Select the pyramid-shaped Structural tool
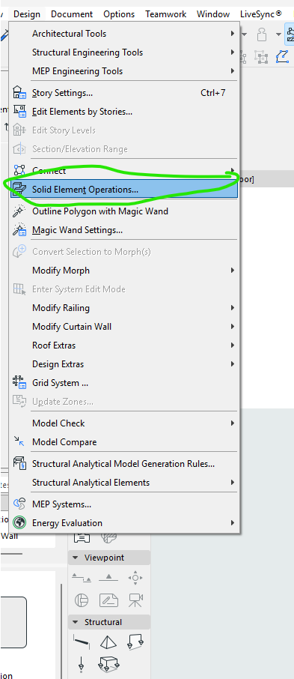Image resolution: width=294 pixels, height=679 pixels. click(108, 642)
